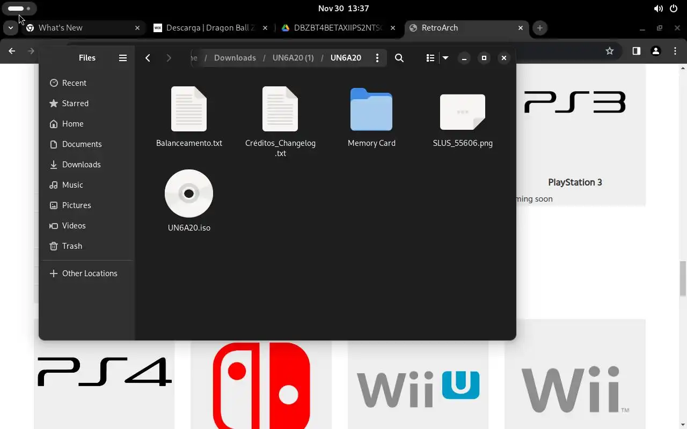Viewport: 687px width, 429px height.
Task: Search files with magnifier icon
Action: (399, 58)
